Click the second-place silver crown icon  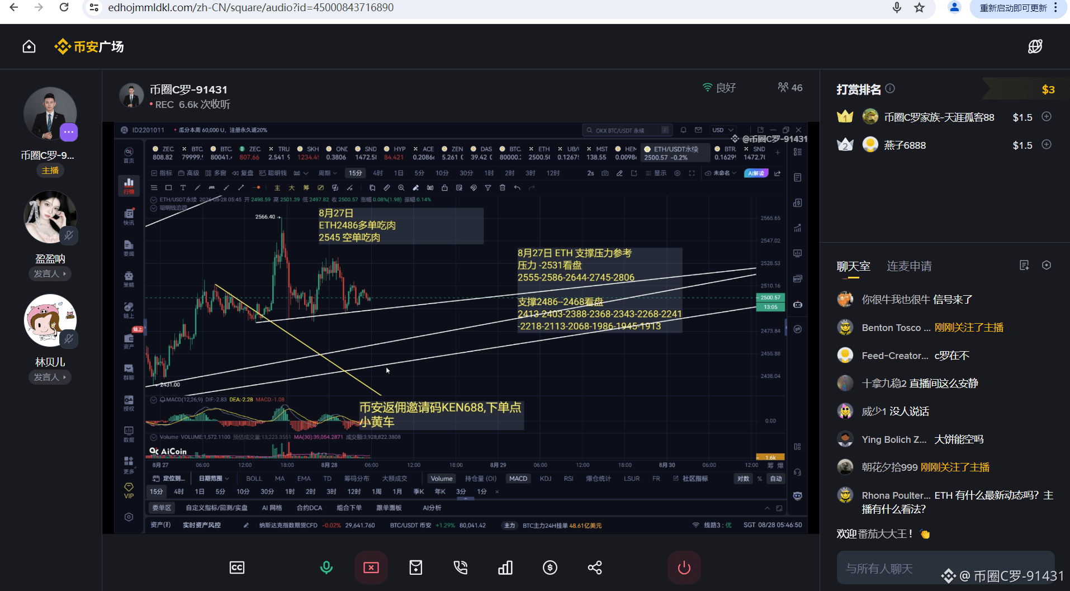pos(845,145)
